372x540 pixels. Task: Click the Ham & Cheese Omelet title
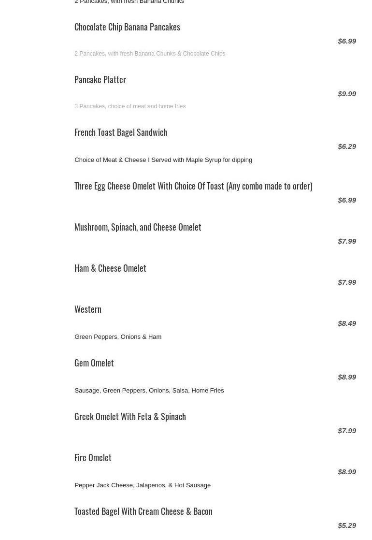110,268
